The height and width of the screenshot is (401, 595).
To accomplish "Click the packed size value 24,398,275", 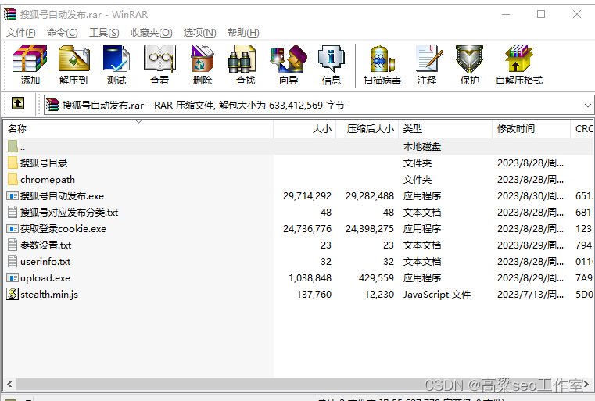I will pos(370,229).
